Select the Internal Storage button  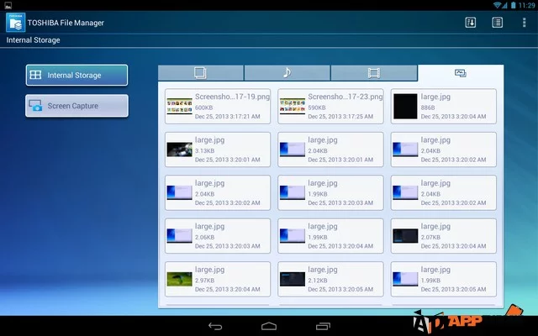[x=76, y=75]
